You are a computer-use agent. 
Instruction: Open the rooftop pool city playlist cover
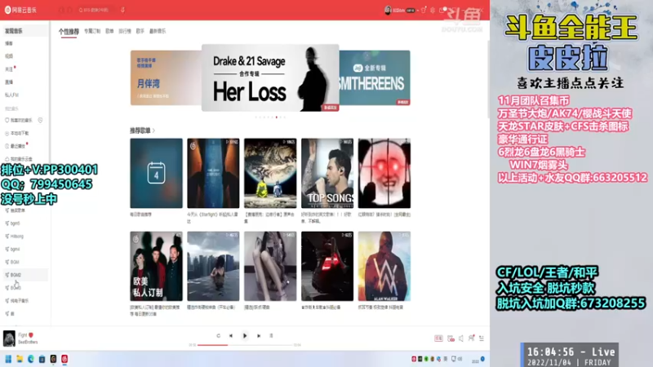[213, 267]
